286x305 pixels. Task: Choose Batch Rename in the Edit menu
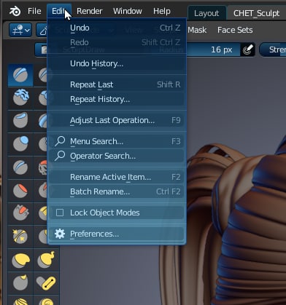pyautogui.click(x=117, y=191)
